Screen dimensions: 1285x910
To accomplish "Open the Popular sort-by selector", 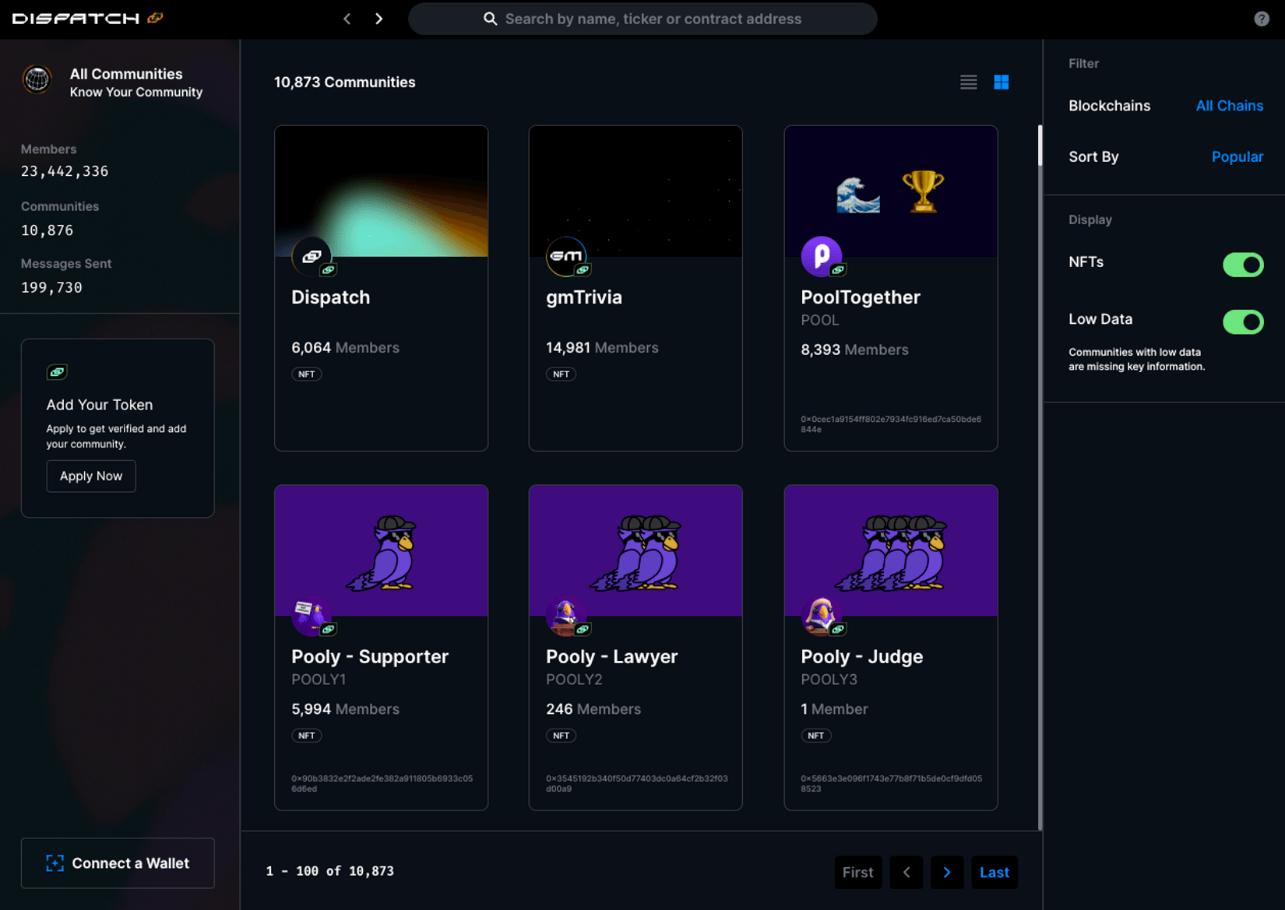I will [1237, 157].
